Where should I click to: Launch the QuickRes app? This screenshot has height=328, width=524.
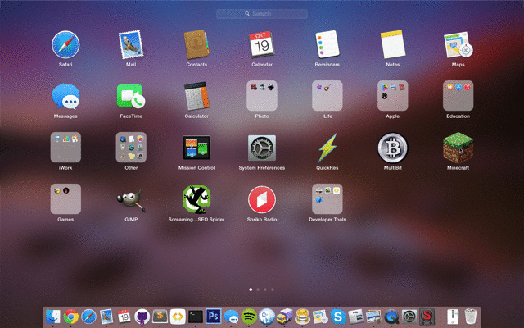click(327, 148)
